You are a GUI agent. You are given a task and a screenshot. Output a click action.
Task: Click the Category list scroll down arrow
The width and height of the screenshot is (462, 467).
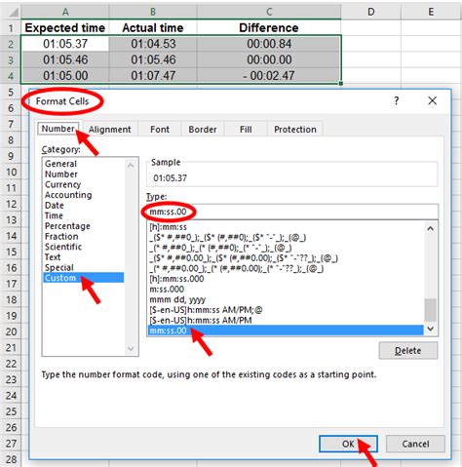coord(131,348)
